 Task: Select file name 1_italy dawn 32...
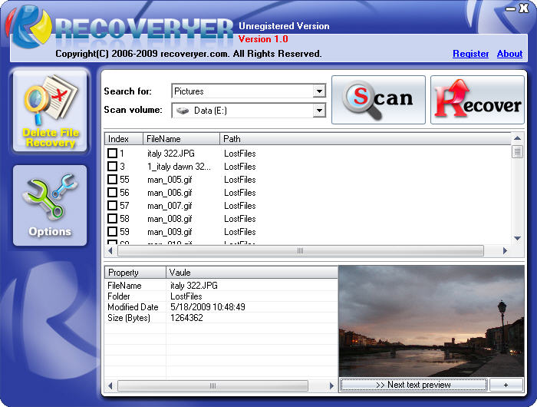(179, 167)
